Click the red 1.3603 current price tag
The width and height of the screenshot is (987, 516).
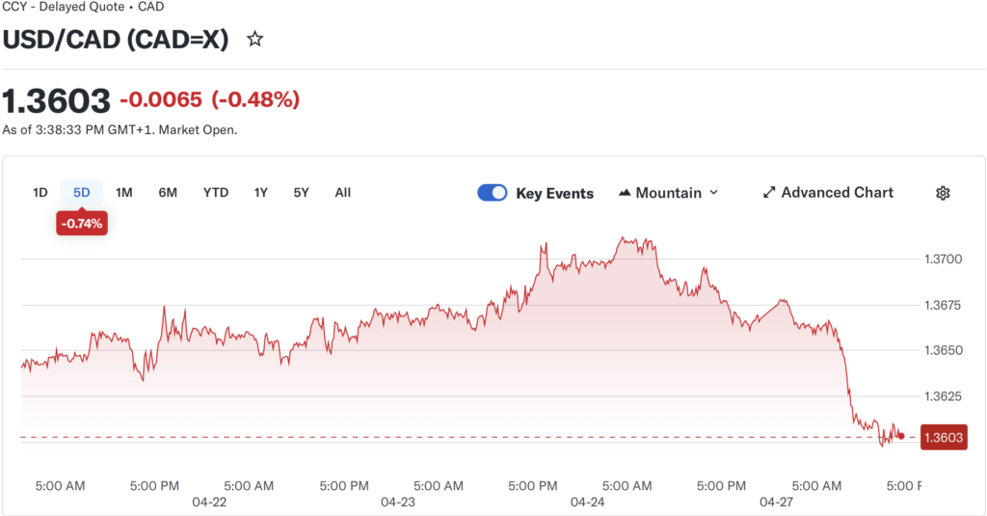click(944, 438)
